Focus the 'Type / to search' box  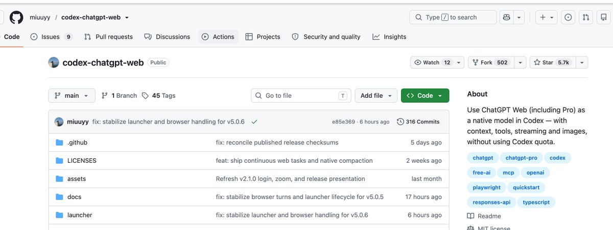coord(453,17)
